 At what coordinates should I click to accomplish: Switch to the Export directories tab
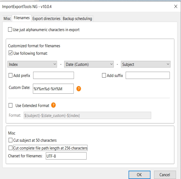pos(46,19)
